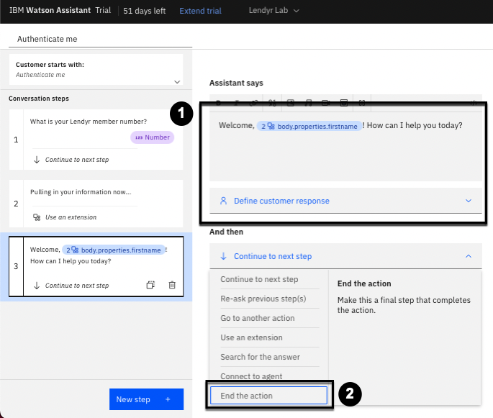
Task: Click the down arrow icon in step 1
Action: 37,160
